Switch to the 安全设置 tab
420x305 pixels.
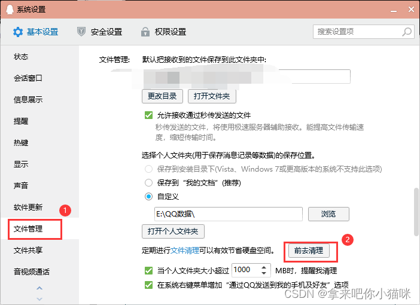pos(100,32)
